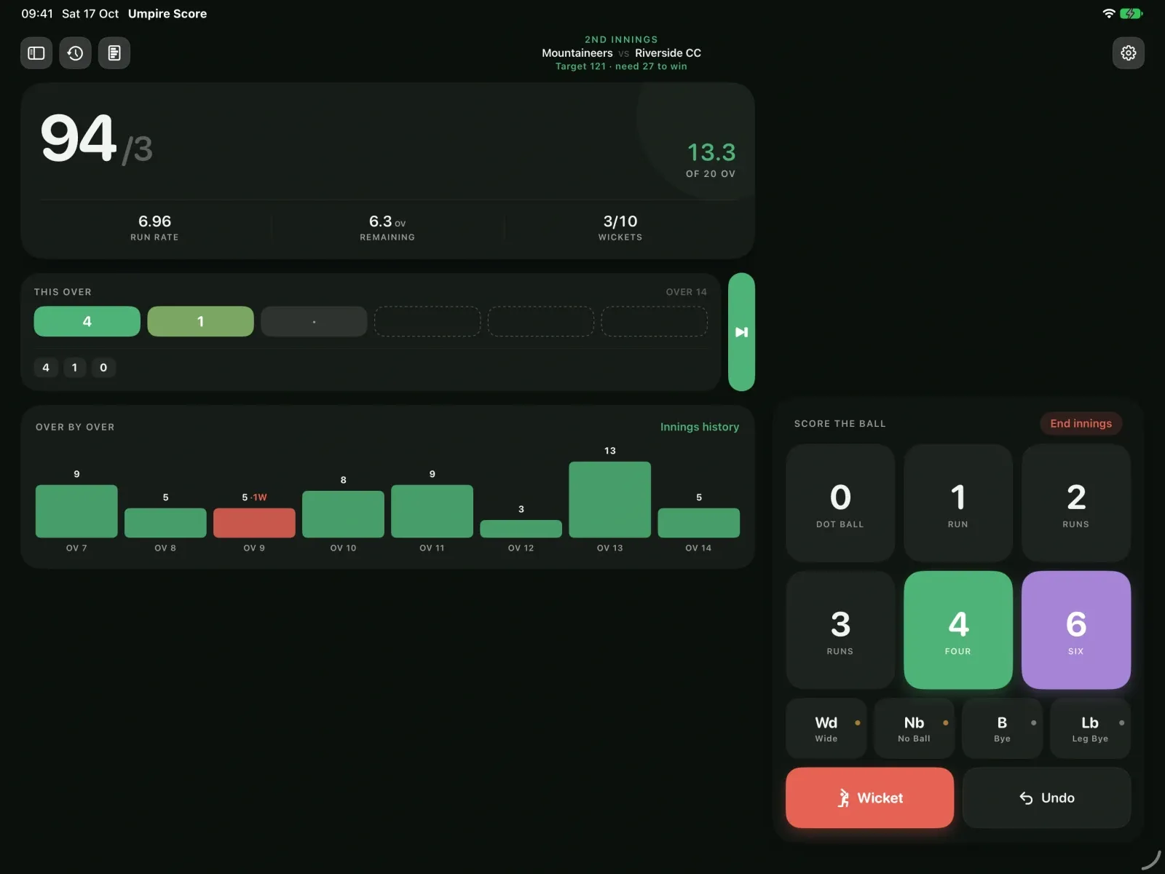
Task: Click the wicket batsman icon
Action: coord(843,798)
